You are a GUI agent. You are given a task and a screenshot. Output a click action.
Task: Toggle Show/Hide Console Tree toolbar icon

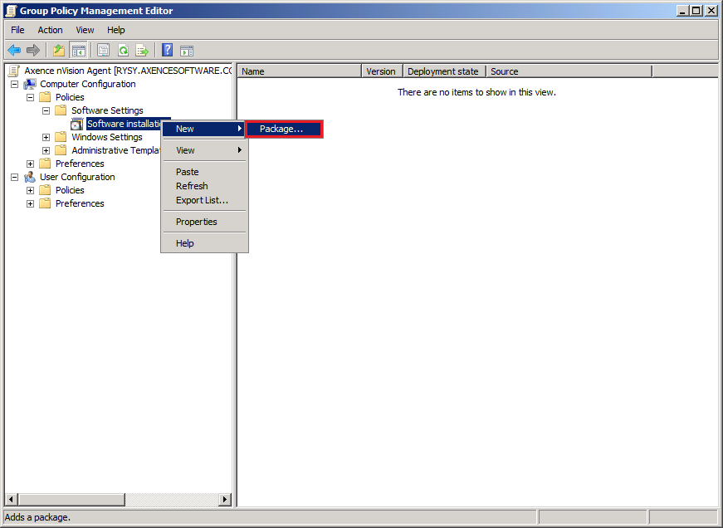tap(79, 51)
